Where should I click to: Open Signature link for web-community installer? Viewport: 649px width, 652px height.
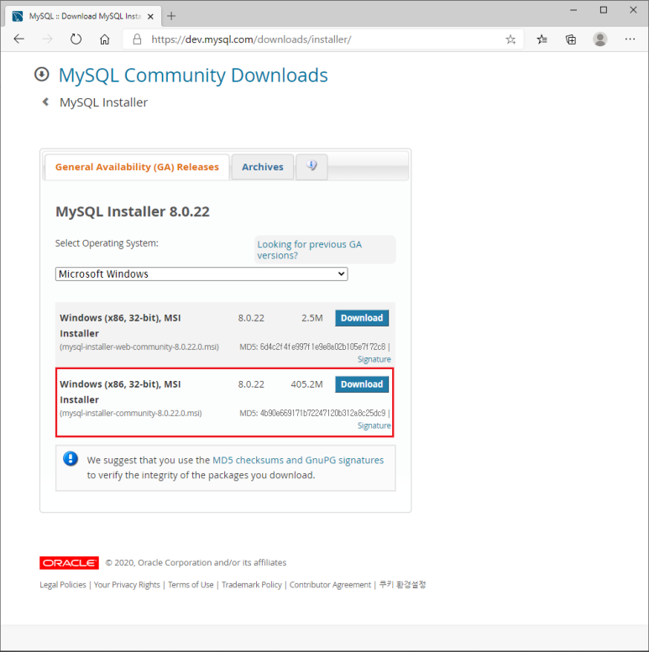coord(374,359)
